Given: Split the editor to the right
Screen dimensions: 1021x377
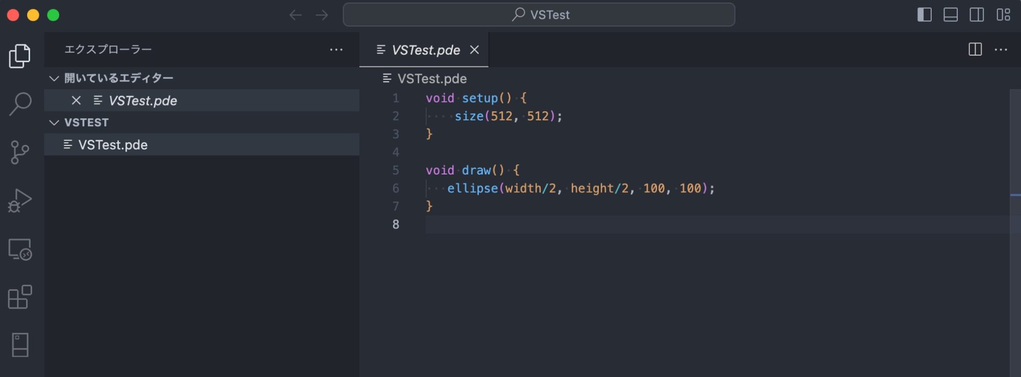Looking at the screenshot, I should [975, 49].
